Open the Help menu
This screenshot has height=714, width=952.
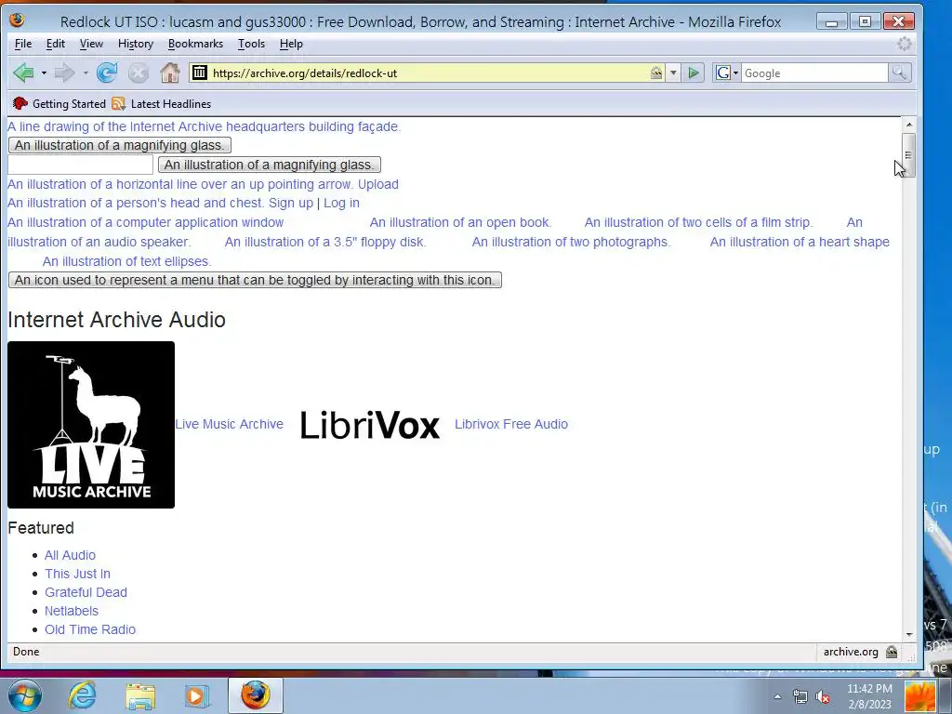click(x=291, y=44)
